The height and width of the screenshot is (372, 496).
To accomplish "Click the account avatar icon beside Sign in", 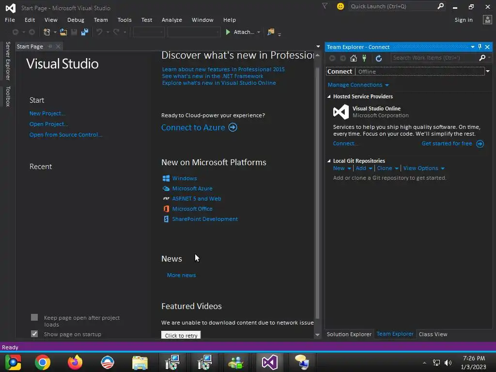I will 487,19.
